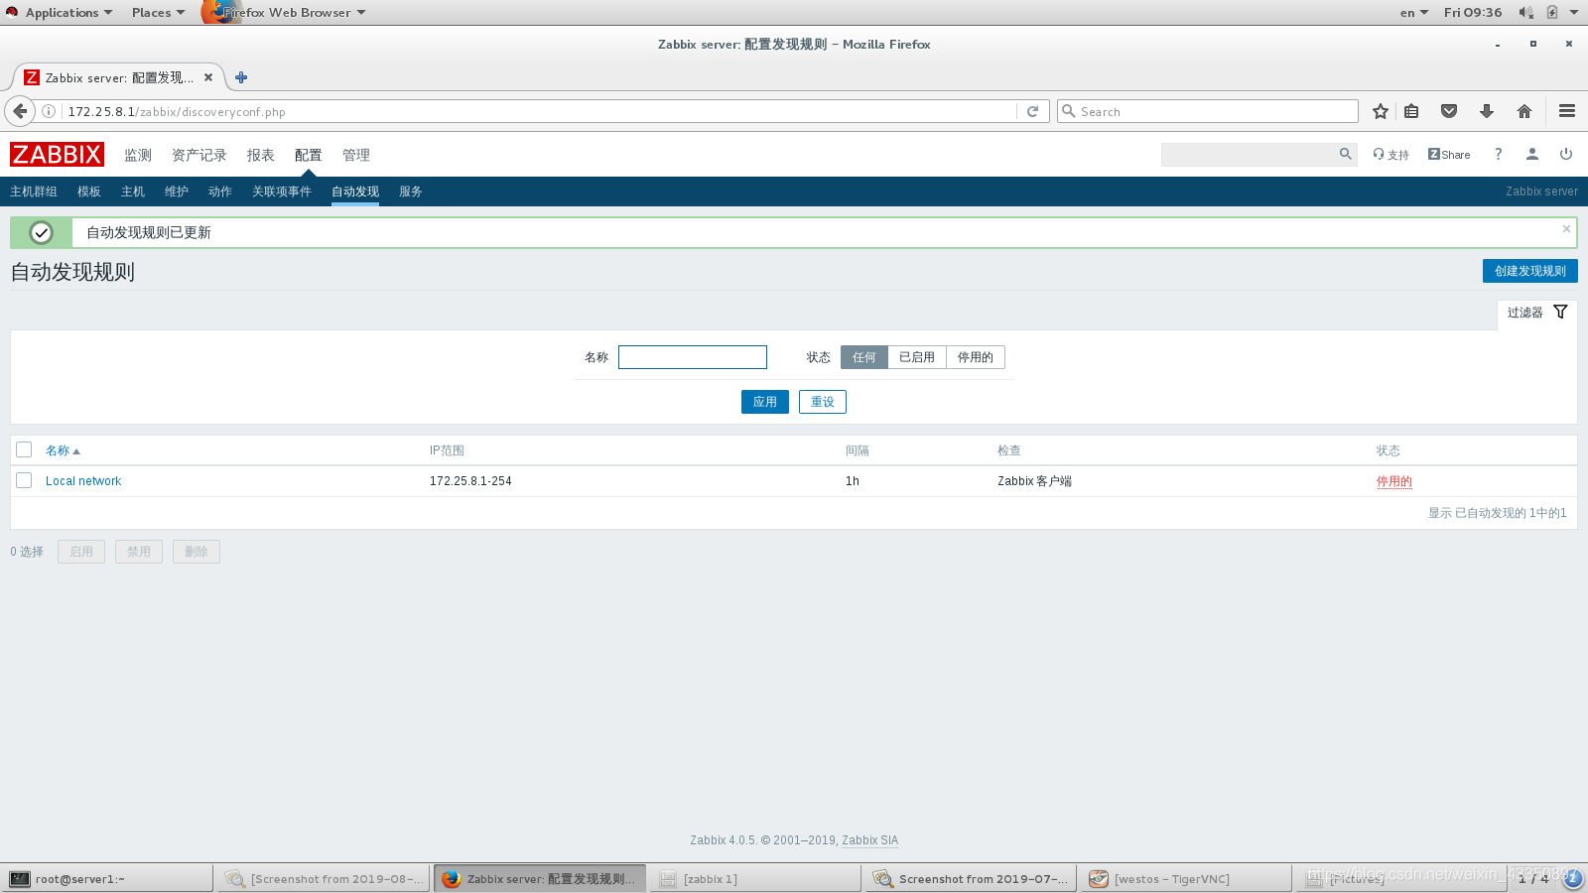
Task: Go to 主机群组 submenu
Action: click(x=34, y=191)
